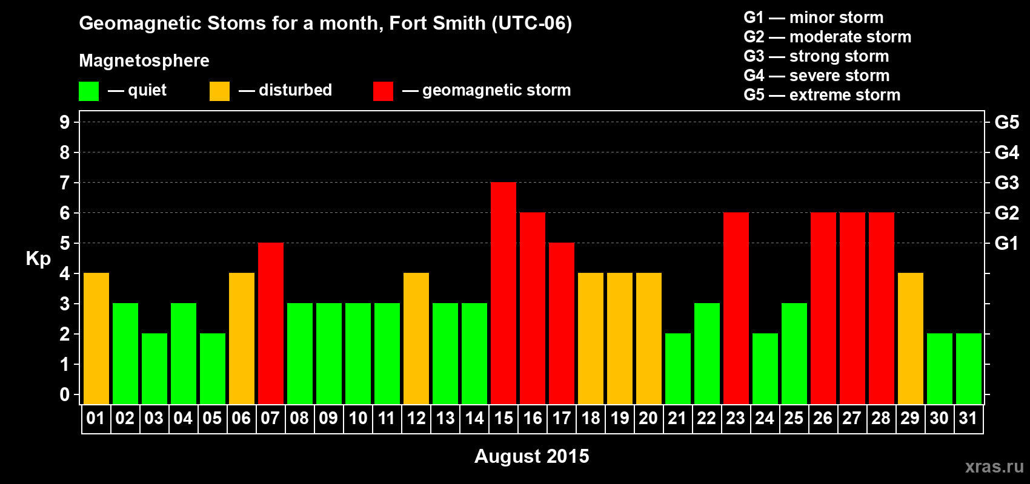The image size is (1030, 484).
Task: Click the 'G3 — strong storm' legend line
Action: [x=816, y=56]
